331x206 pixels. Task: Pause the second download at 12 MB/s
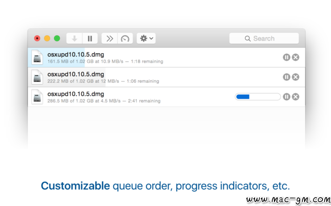tap(287, 77)
